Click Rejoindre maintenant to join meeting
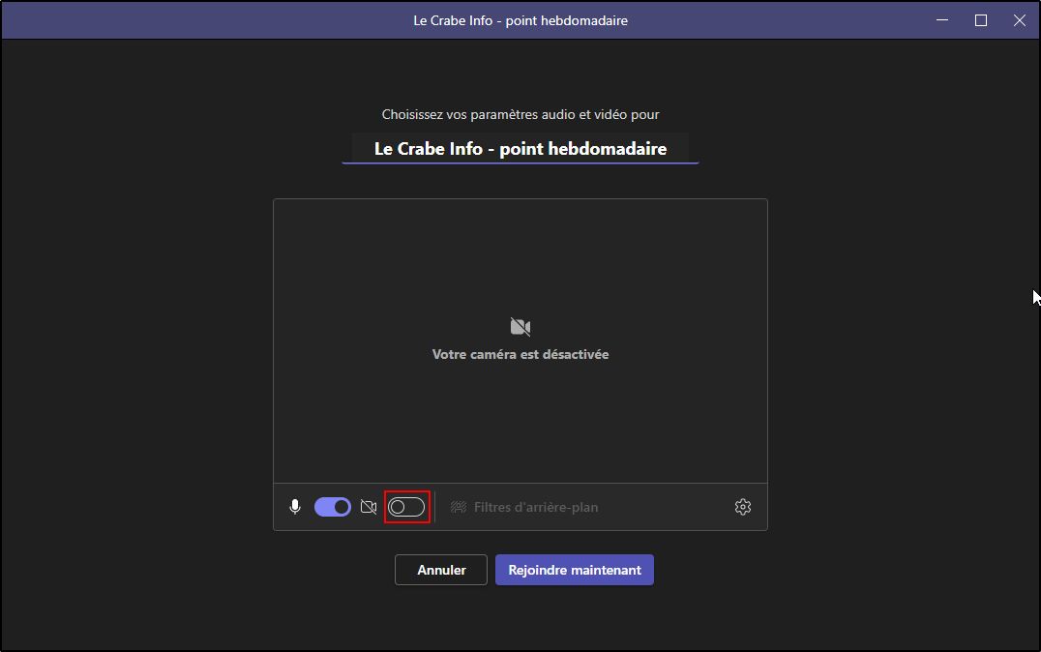The width and height of the screenshot is (1041, 652). click(x=575, y=570)
